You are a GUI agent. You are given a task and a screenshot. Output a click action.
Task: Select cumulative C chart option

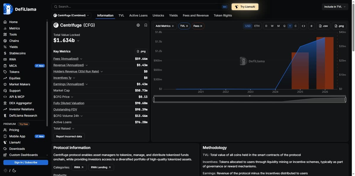[x=296, y=26]
